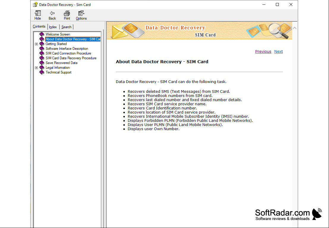Switch to the Index tab

53,27
